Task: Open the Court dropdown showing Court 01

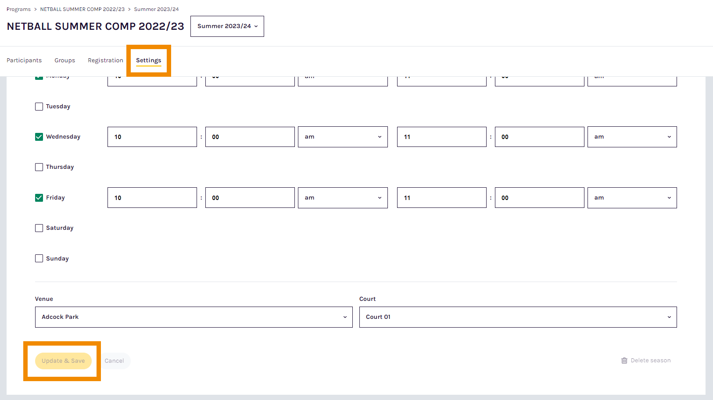Action: click(518, 317)
